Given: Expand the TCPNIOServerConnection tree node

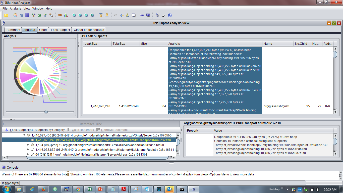Looking at the screenshot, I should (x=28, y=145).
